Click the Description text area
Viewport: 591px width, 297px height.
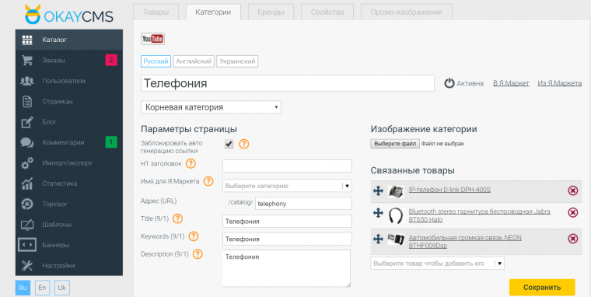pos(286,268)
